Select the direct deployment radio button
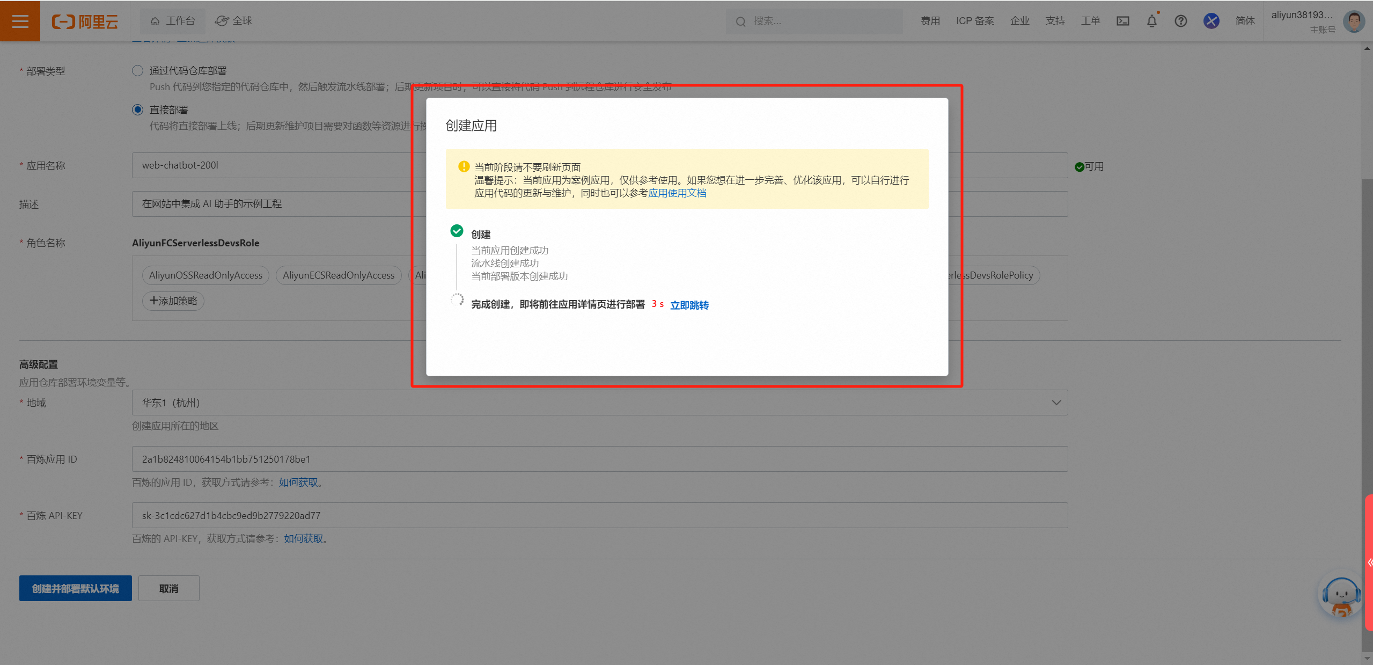 tap(138, 110)
